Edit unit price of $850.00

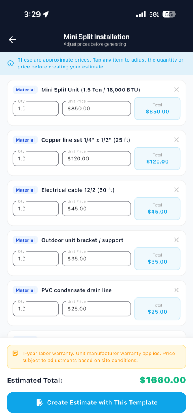pyautogui.click(x=97, y=108)
